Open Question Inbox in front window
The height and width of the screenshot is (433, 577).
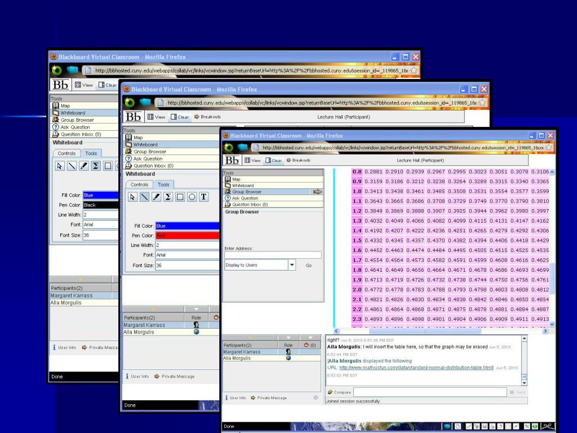273,204
